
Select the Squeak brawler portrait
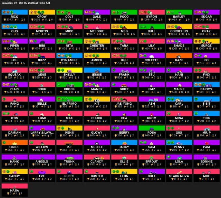coord(15,71)
